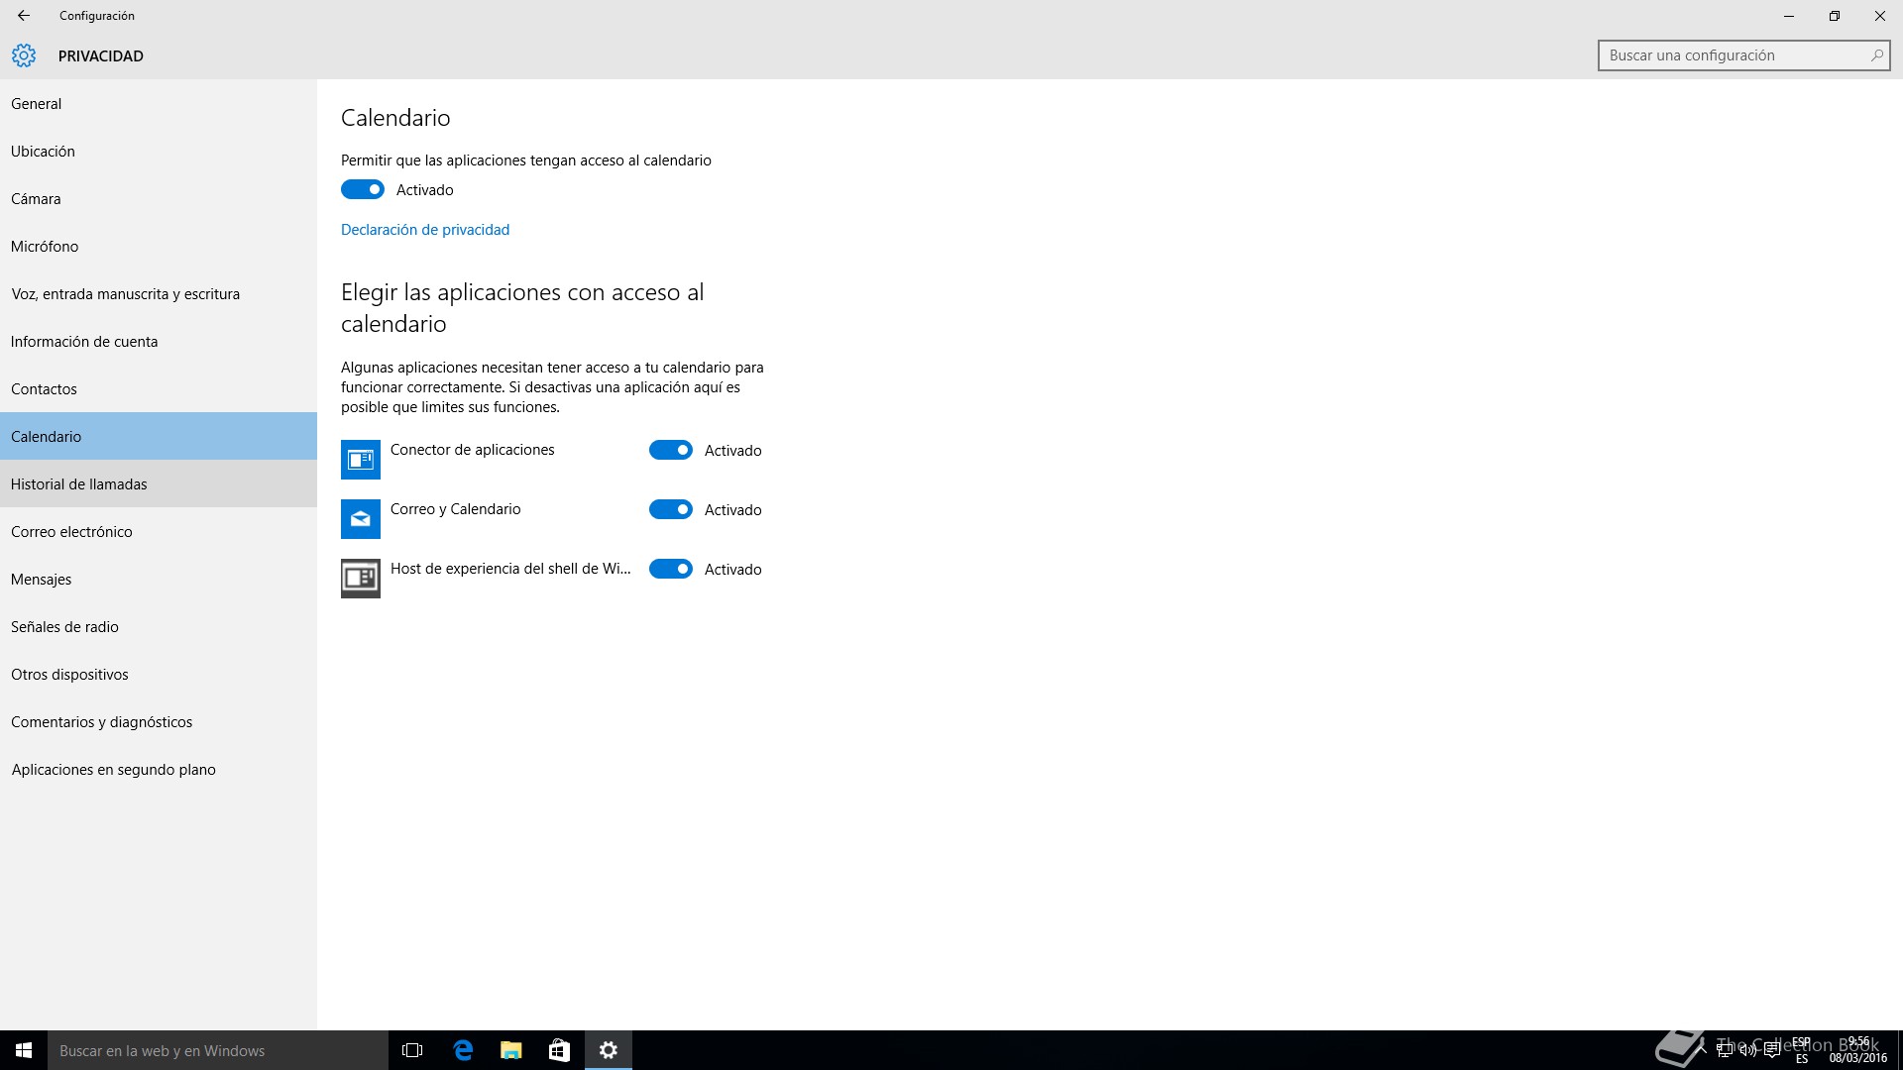Select Calendario in the sidebar
Image resolution: width=1903 pixels, height=1070 pixels.
[x=159, y=436]
